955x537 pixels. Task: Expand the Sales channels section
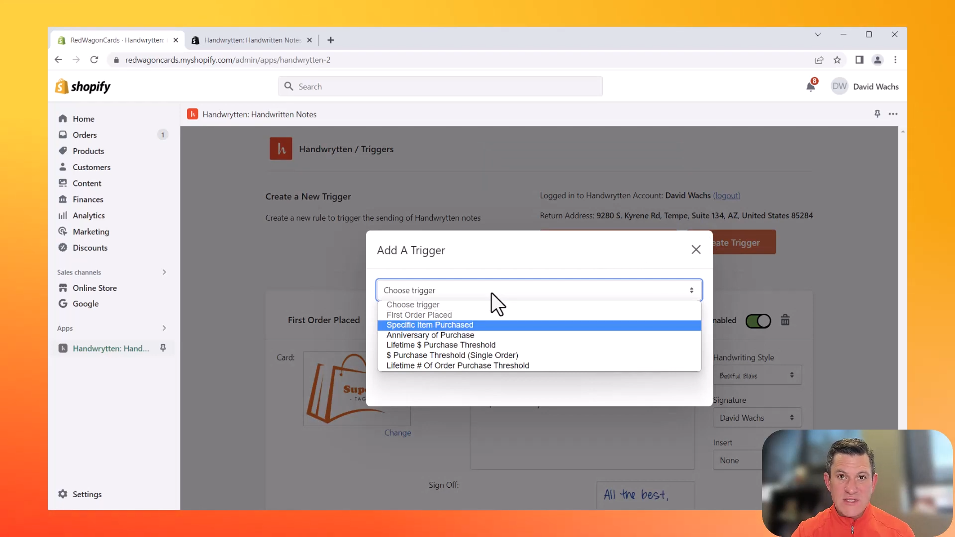[164, 272]
